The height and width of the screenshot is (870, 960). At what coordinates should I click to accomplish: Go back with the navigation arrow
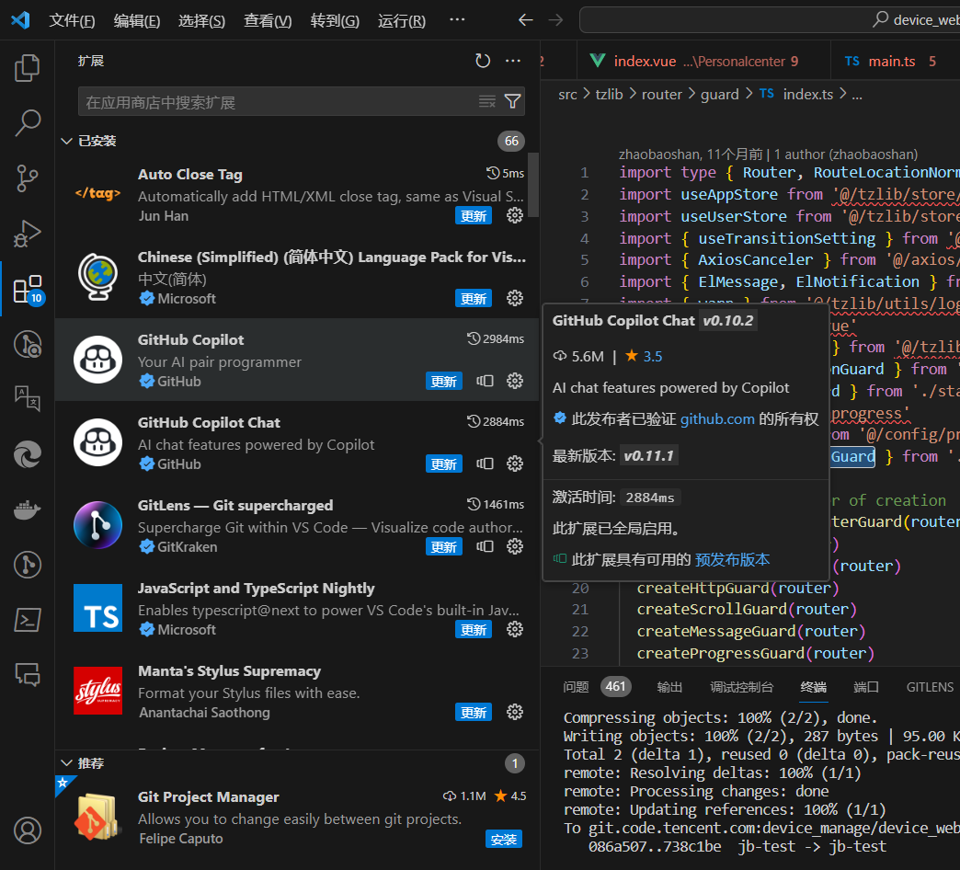tap(525, 20)
